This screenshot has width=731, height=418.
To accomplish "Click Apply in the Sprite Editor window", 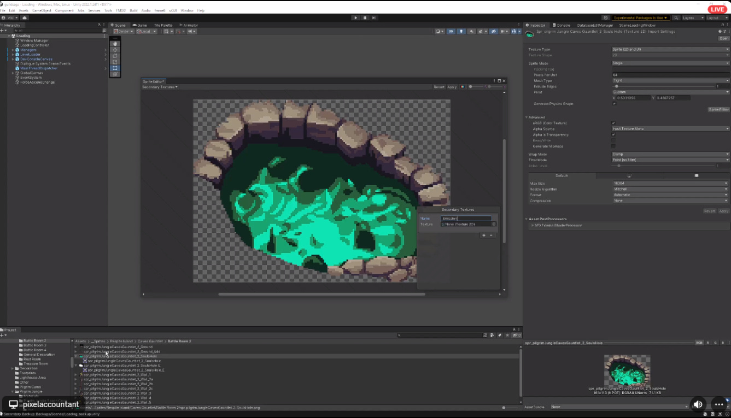I will pyautogui.click(x=452, y=87).
